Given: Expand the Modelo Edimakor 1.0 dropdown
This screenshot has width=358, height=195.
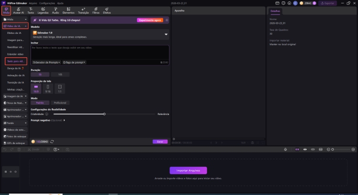Looking at the screenshot, I should click(x=166, y=34).
